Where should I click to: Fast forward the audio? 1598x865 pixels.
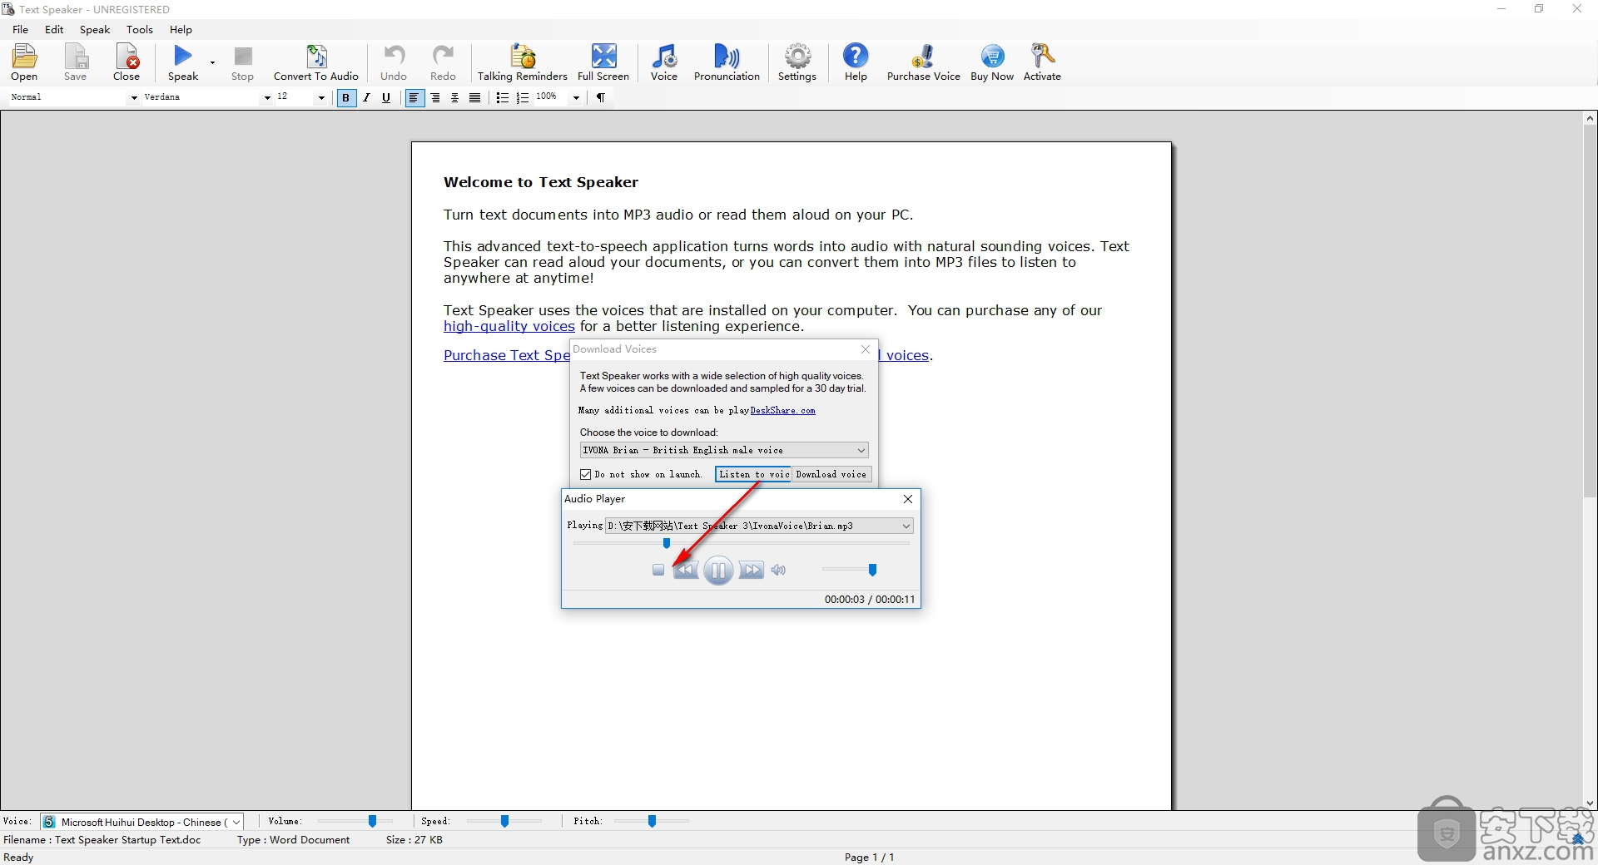pos(752,571)
